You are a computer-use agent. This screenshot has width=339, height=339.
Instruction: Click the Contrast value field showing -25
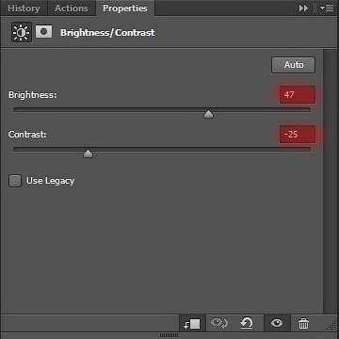(x=298, y=135)
